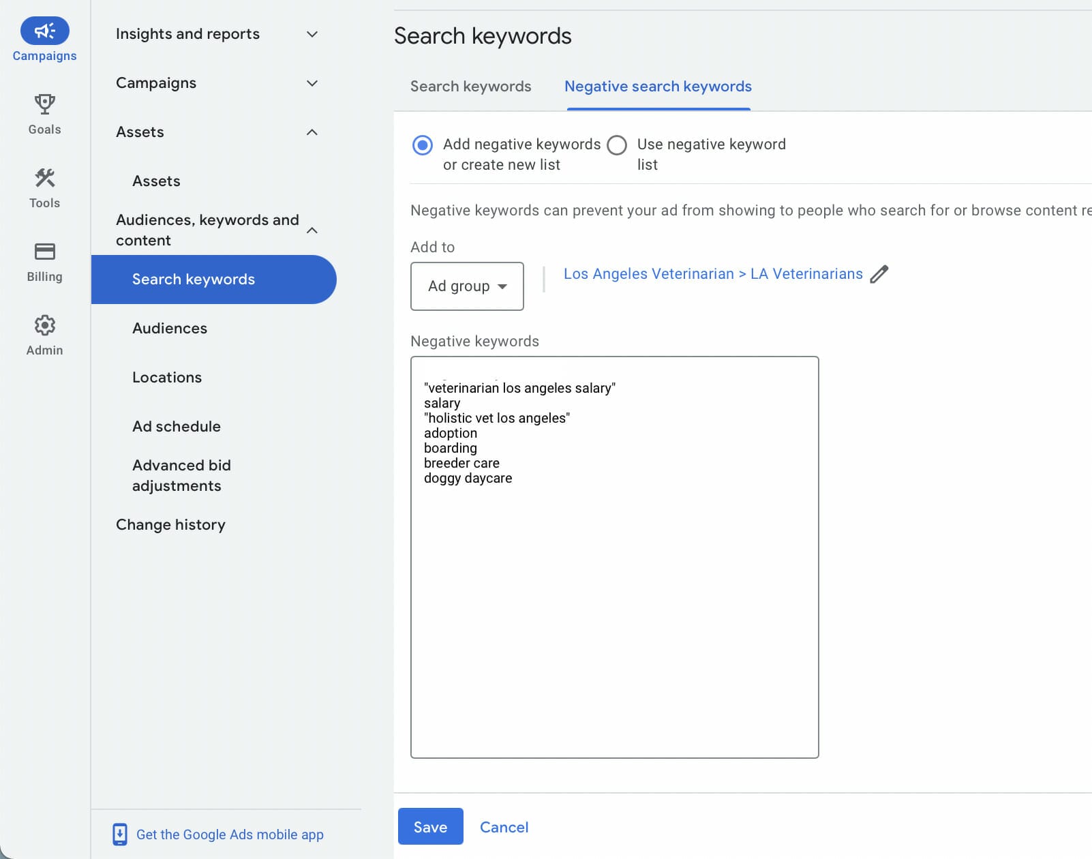This screenshot has width=1092, height=859.
Task: Select 'Add negative keywords or create new list'
Action: [423, 145]
